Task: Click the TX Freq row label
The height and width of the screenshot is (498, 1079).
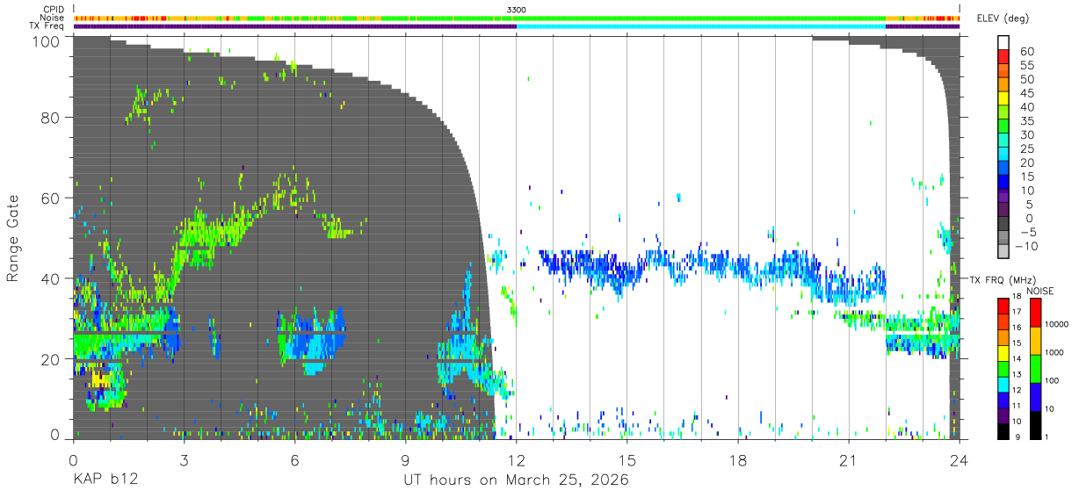Action: pos(47,26)
